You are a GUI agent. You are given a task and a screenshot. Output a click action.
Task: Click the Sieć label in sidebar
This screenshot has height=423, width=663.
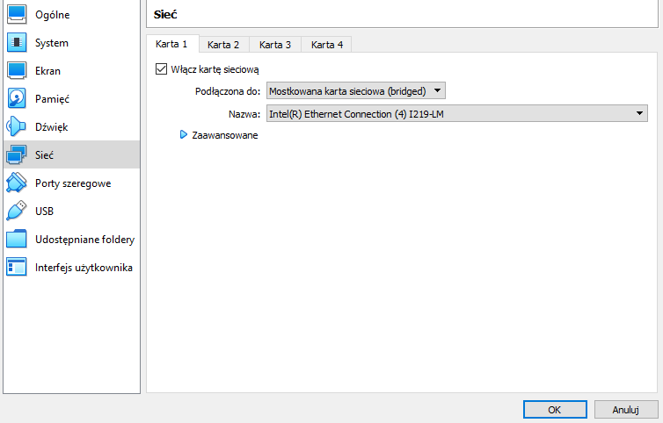(x=44, y=155)
